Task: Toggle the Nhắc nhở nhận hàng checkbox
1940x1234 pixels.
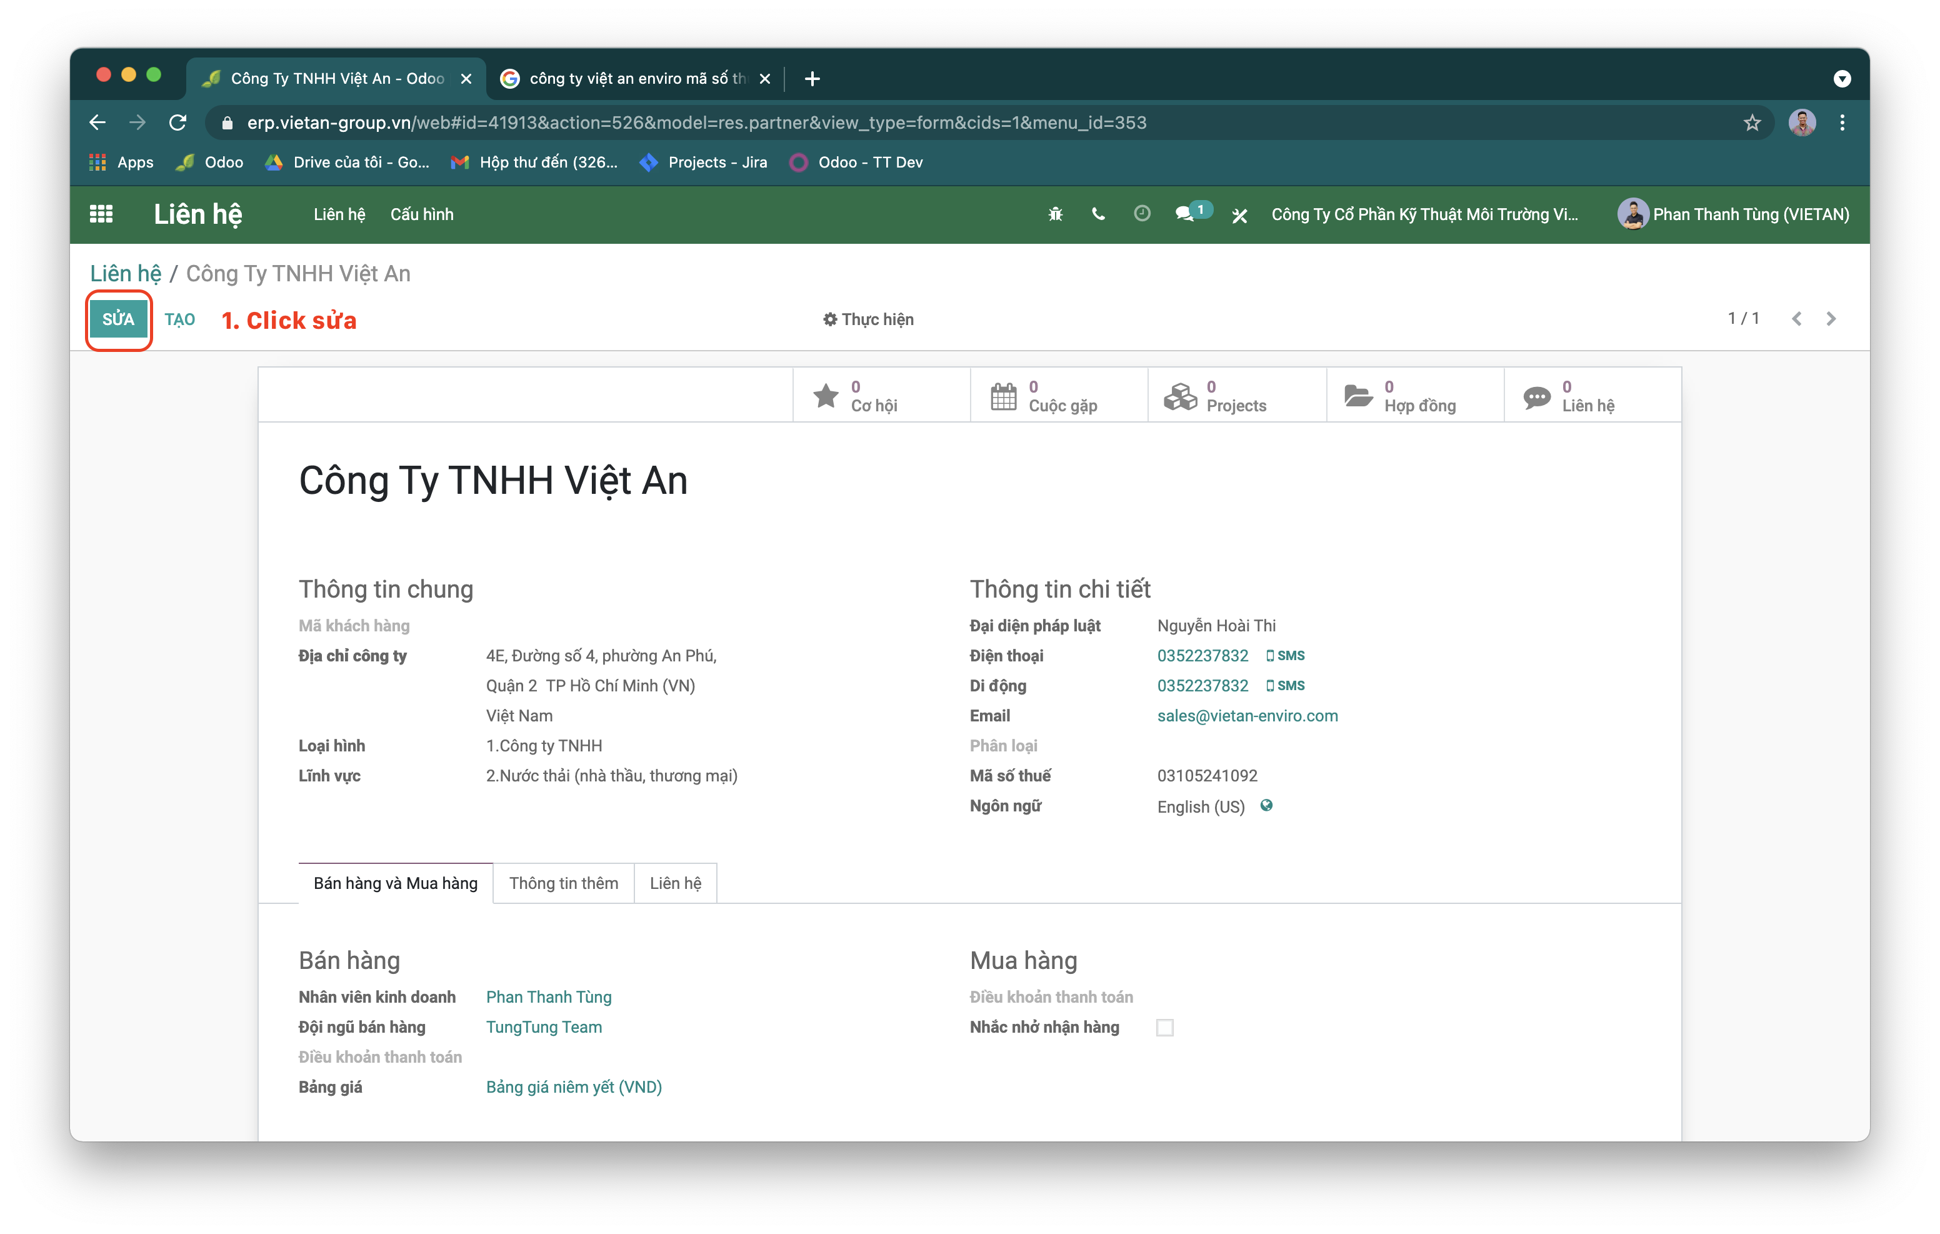Action: (x=1164, y=1027)
